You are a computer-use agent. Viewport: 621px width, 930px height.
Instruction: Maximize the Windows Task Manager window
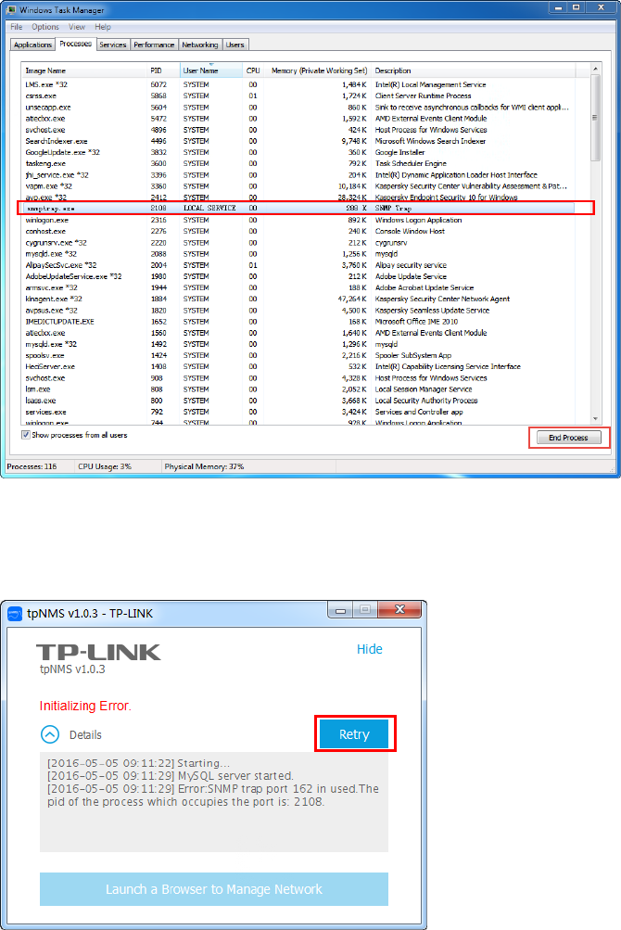click(x=576, y=7)
